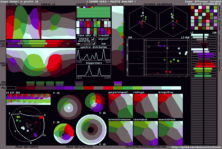
Task: Click the '<no>' acyclic value
Action: (103, 44)
